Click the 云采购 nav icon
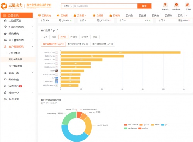 pos(110,15)
